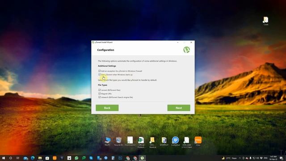Open the Mail app from the taskbar
Viewport: 286px width, 161px height.
(x=25, y=158)
